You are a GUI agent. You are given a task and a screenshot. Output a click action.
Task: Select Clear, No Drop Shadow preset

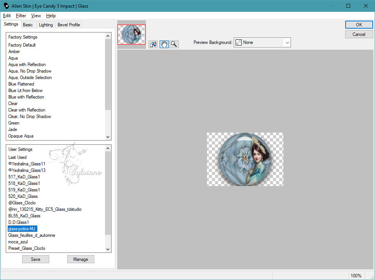pyautogui.click(x=29, y=116)
